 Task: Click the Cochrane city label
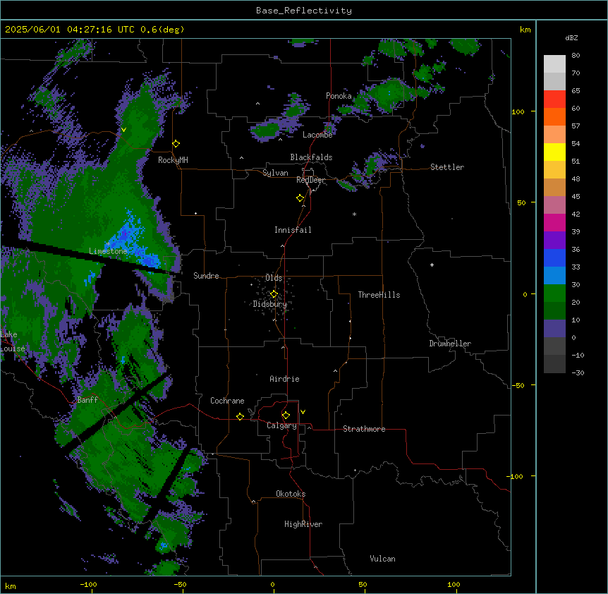227,401
